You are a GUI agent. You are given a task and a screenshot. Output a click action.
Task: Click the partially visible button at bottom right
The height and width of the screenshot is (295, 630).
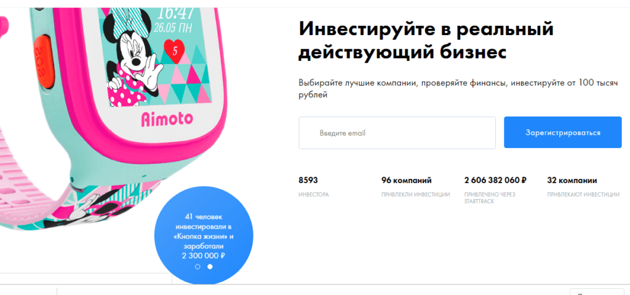[x=597, y=292]
